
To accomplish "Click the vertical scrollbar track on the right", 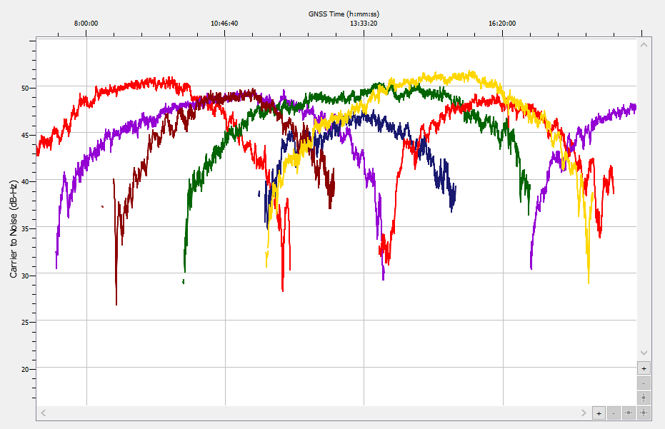I will click(644, 200).
